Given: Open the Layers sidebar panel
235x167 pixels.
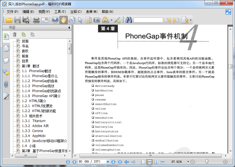Looking at the screenshot, I should 6,60.
